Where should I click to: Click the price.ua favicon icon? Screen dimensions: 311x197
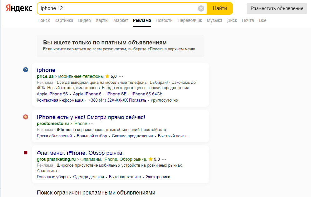(x=26, y=70)
